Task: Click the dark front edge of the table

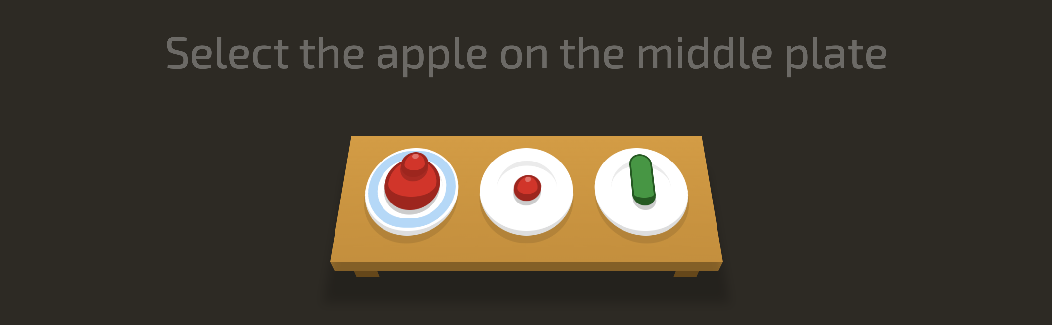Action: pyautogui.click(x=526, y=266)
